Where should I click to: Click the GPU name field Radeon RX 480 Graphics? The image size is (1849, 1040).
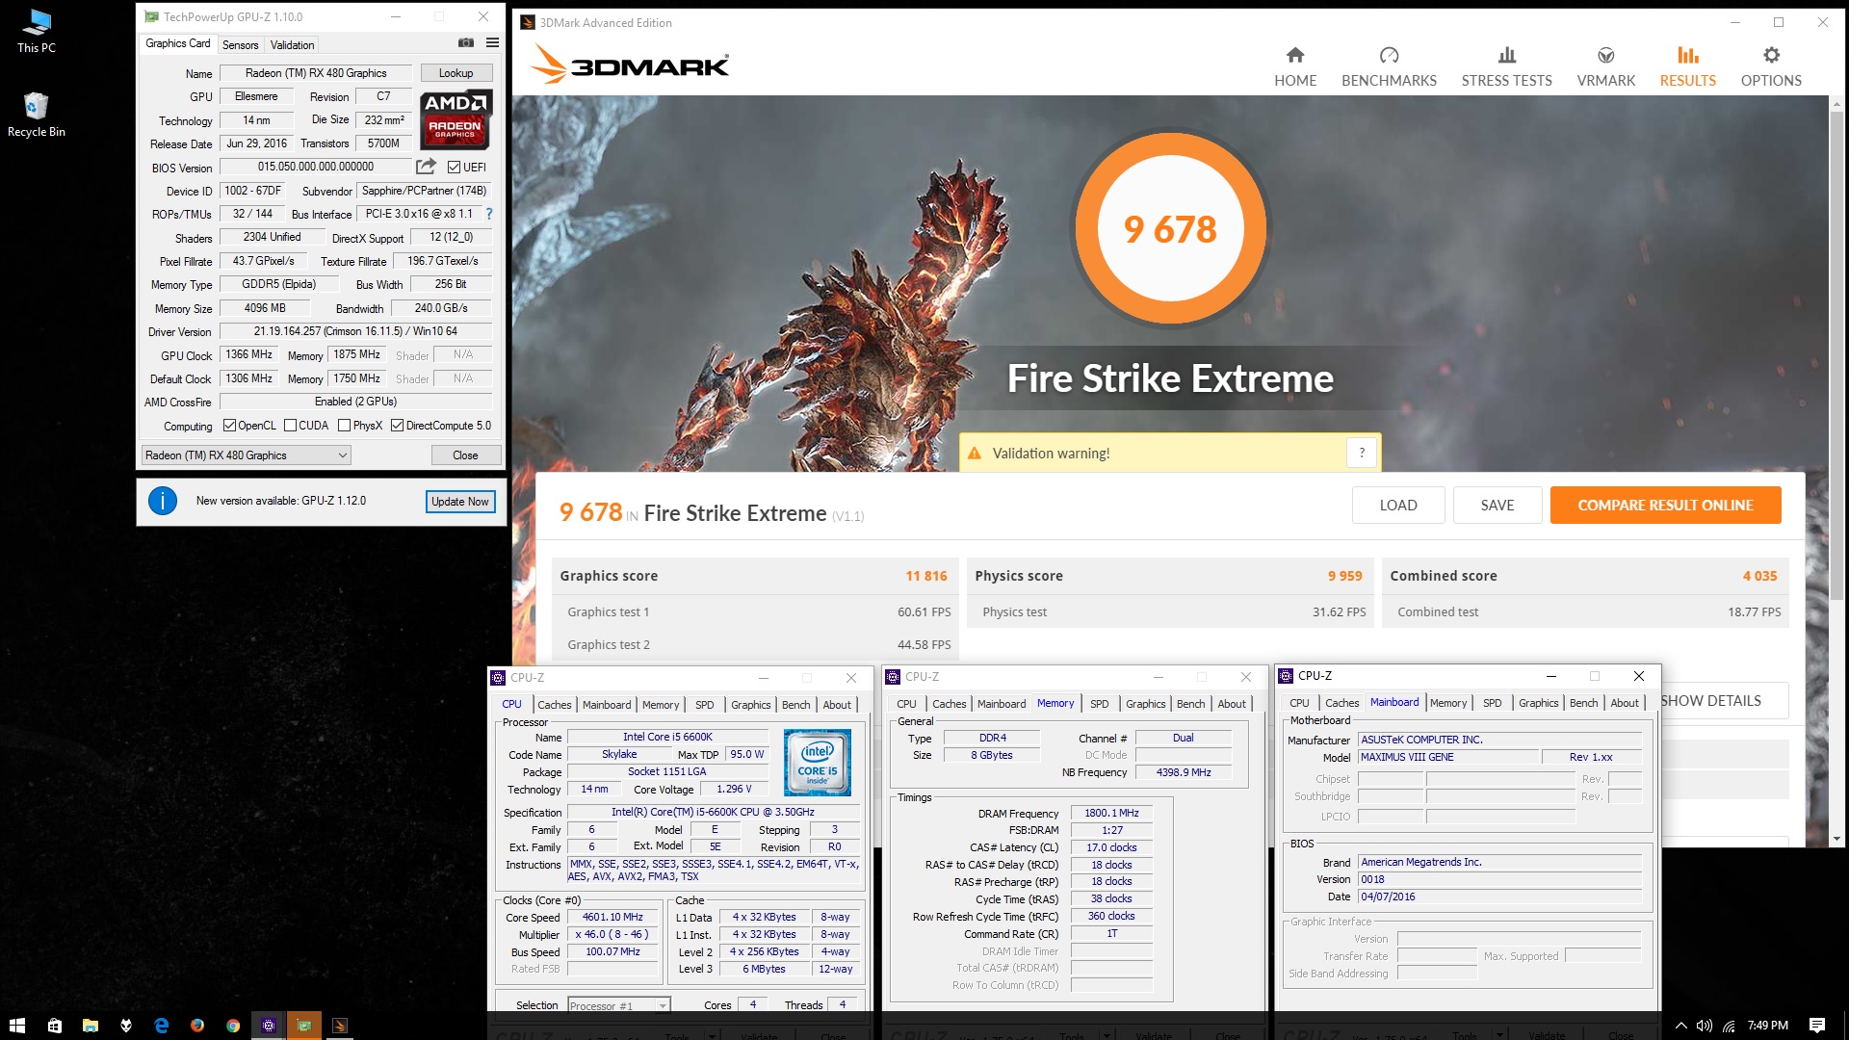coord(316,73)
